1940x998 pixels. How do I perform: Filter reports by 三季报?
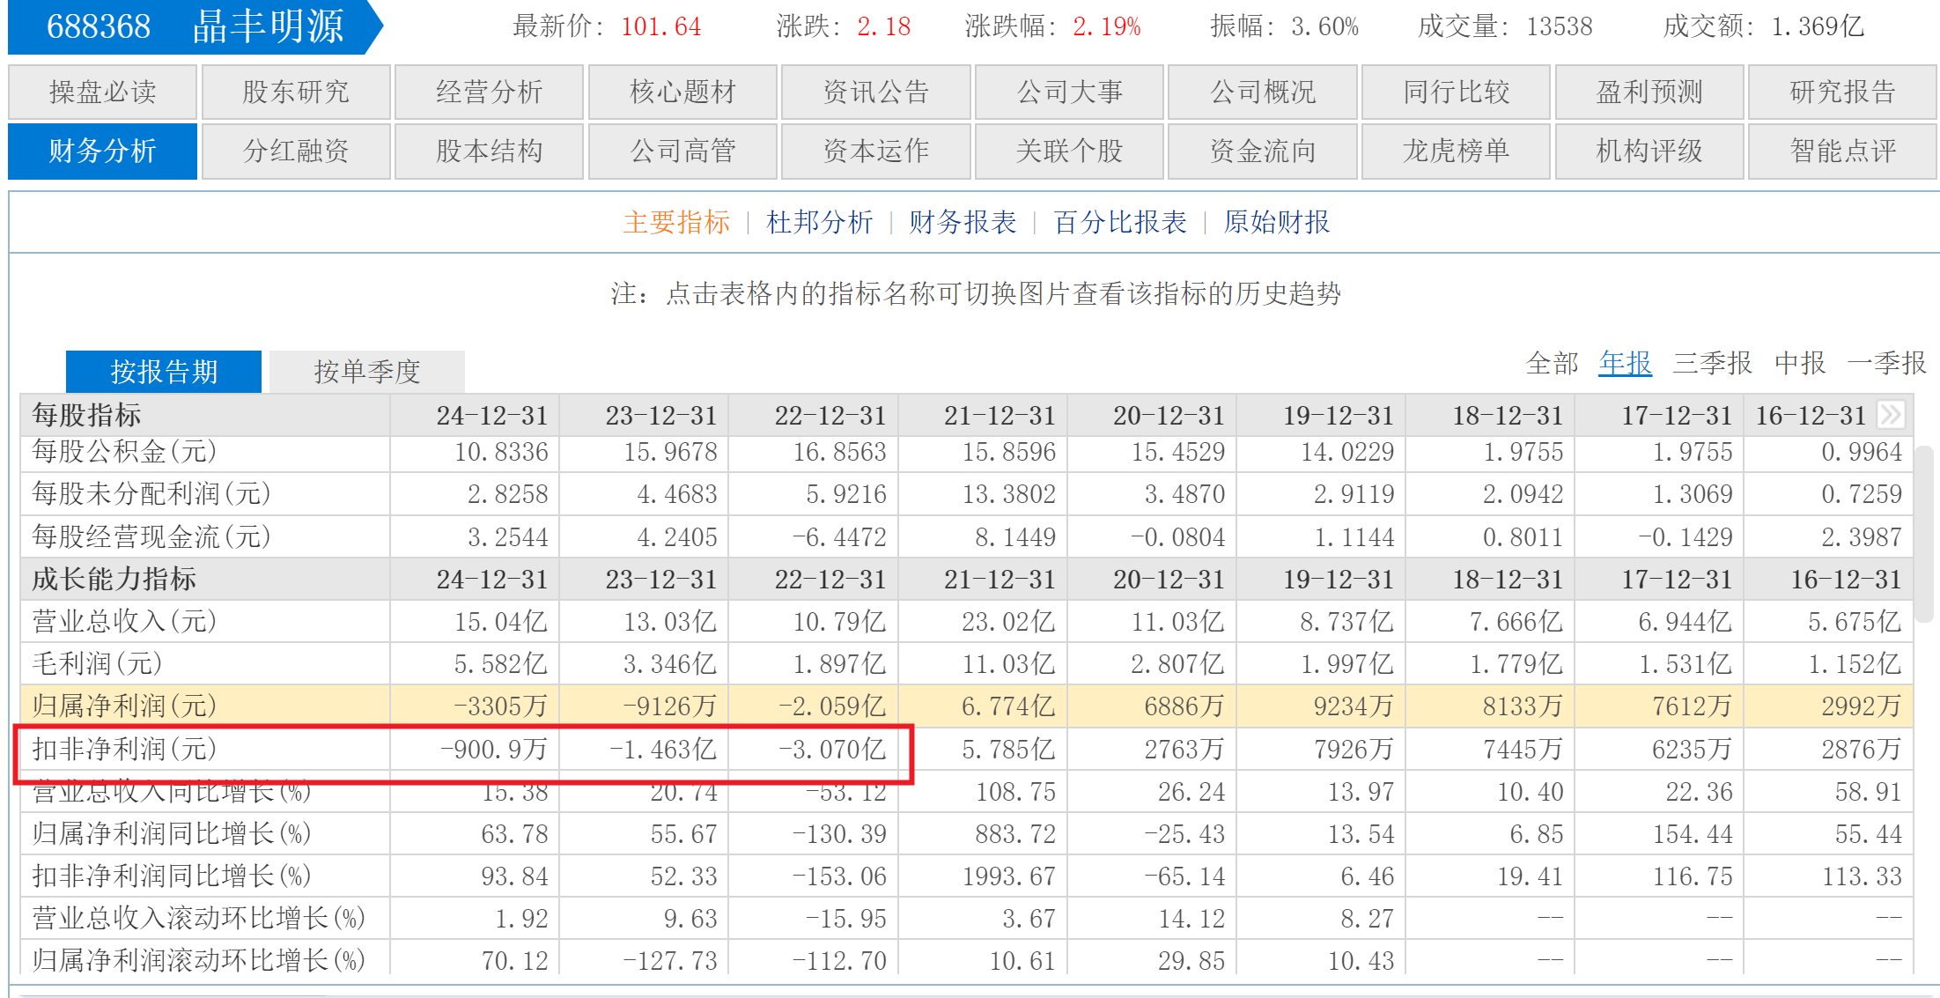pyautogui.click(x=1712, y=363)
